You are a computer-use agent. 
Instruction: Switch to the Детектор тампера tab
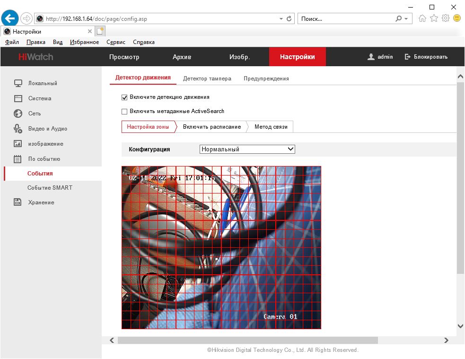click(207, 79)
